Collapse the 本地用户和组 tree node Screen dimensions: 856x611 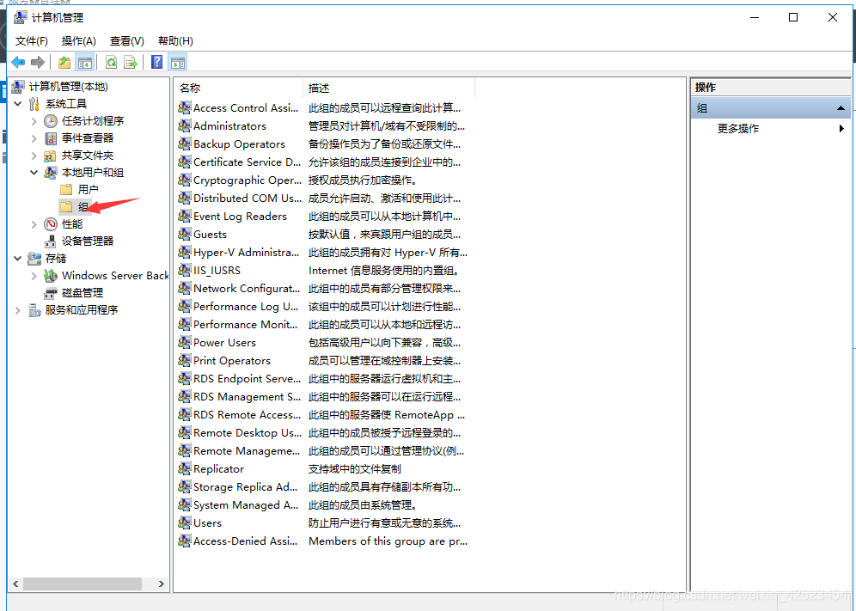point(33,172)
